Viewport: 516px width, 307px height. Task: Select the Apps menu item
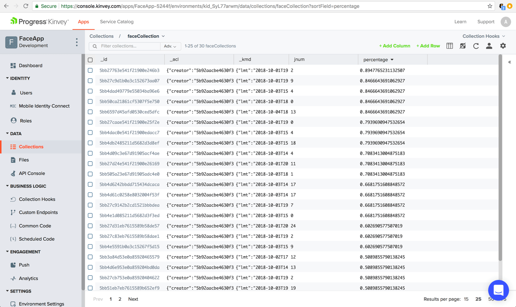pos(83,21)
